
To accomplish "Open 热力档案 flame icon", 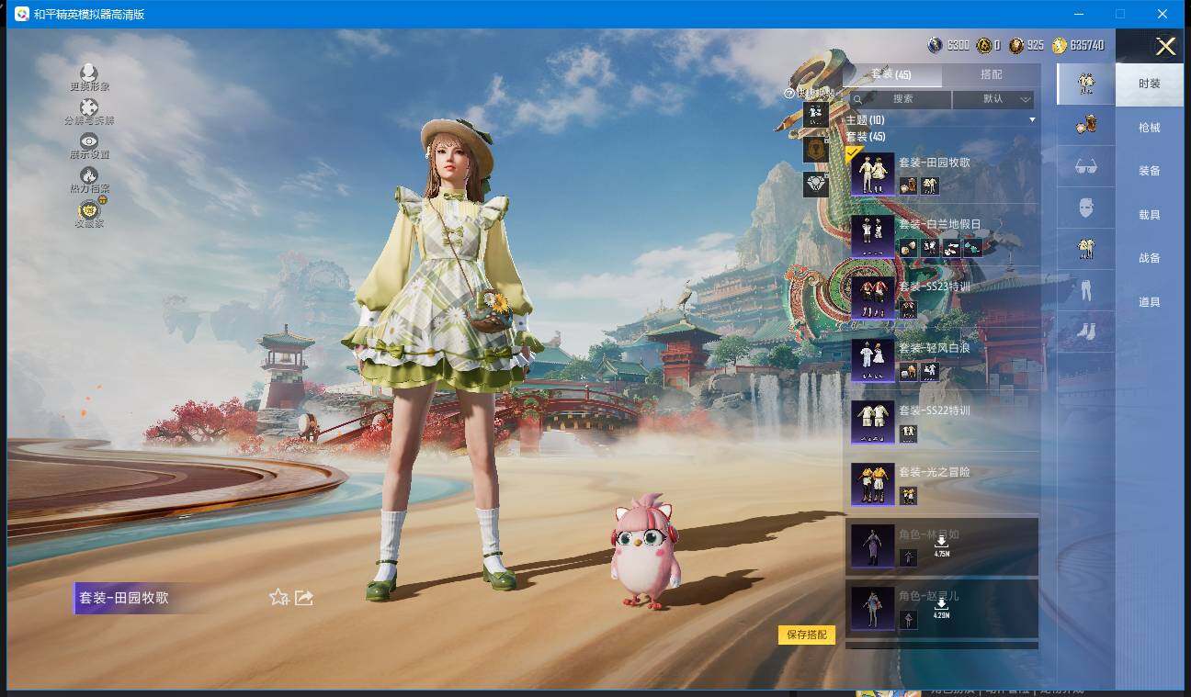I will tap(89, 174).
